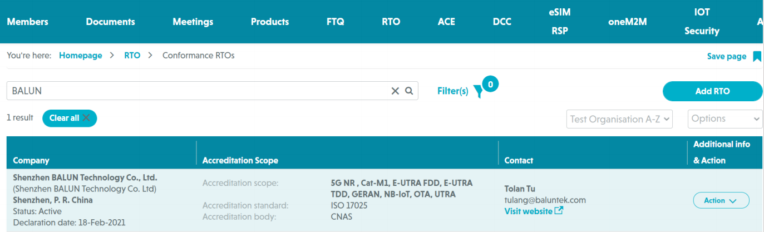Open the IOT Security menu
This screenshot has height=232, width=764.
(x=702, y=21)
